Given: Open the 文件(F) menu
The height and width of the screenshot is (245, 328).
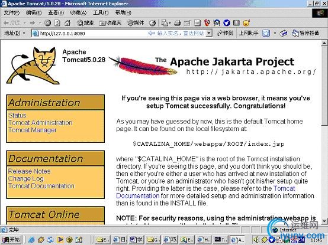Looking at the screenshot, I should 11,13.
